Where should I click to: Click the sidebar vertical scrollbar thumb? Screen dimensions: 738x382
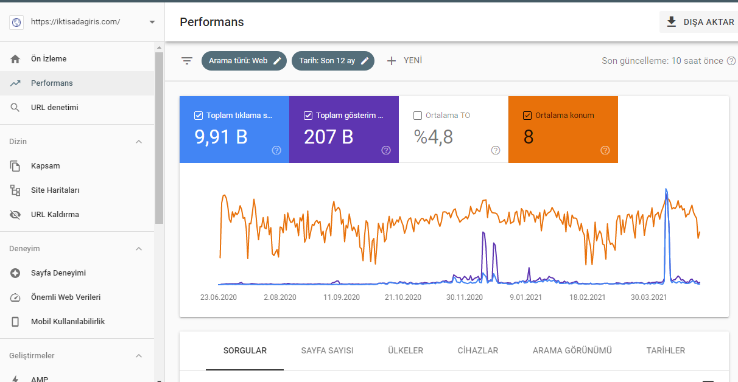(x=160, y=138)
